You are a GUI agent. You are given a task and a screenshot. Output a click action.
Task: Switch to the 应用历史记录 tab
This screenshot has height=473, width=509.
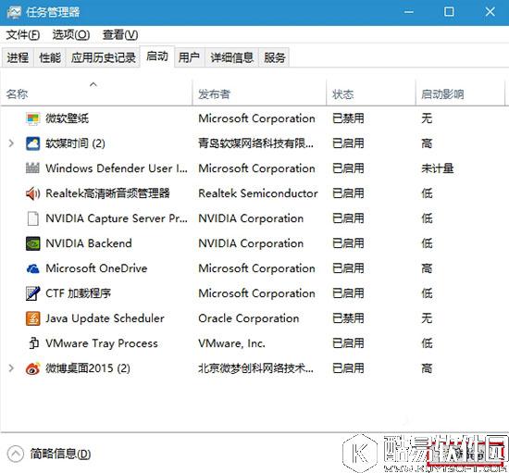(104, 57)
